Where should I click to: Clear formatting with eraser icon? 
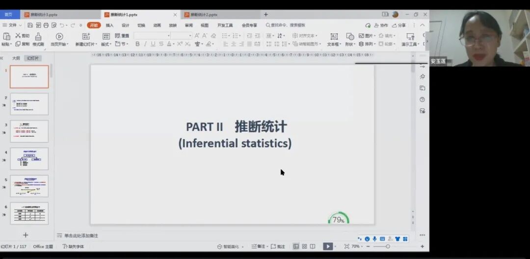[213, 36]
